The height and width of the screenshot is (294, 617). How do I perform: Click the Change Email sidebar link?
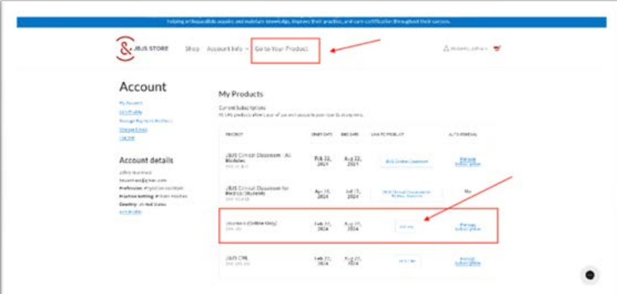coord(133,129)
